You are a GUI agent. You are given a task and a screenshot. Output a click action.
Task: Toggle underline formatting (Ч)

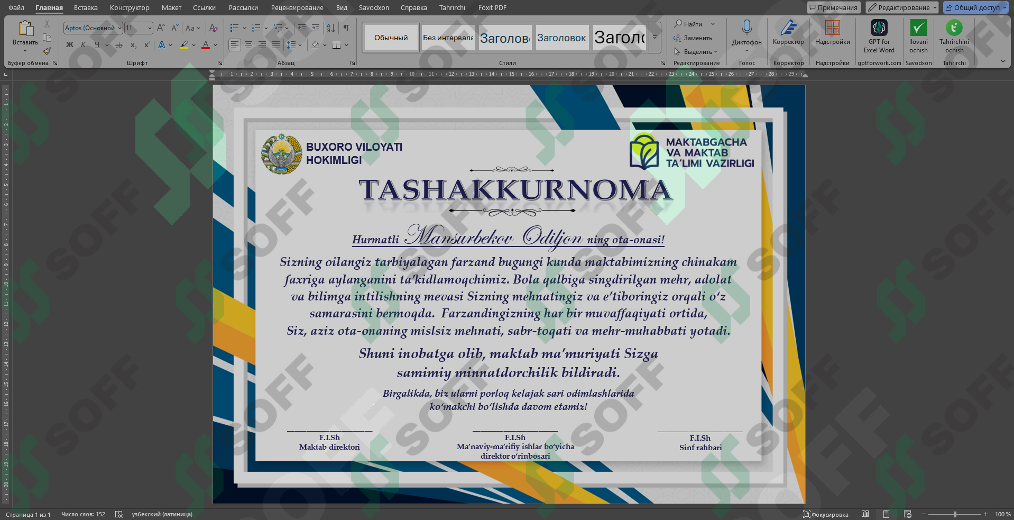coord(96,44)
